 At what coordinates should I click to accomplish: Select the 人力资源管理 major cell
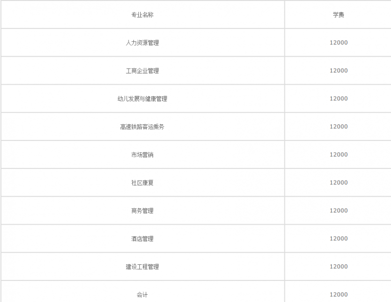tap(142, 43)
